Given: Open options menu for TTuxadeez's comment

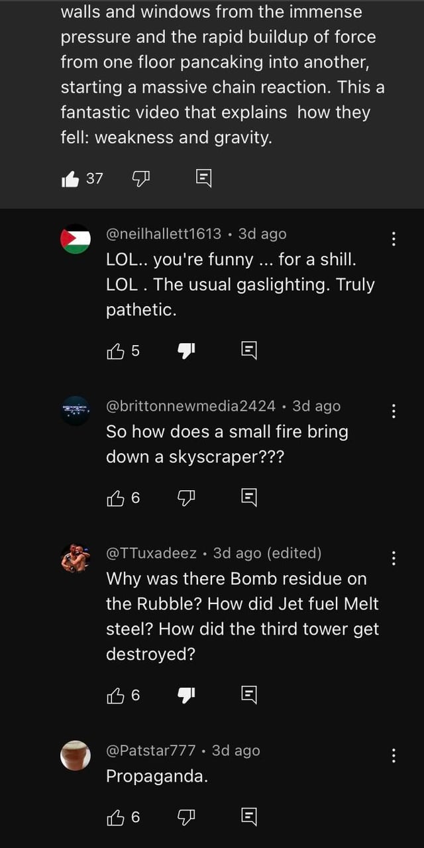Looking at the screenshot, I should pos(394,558).
